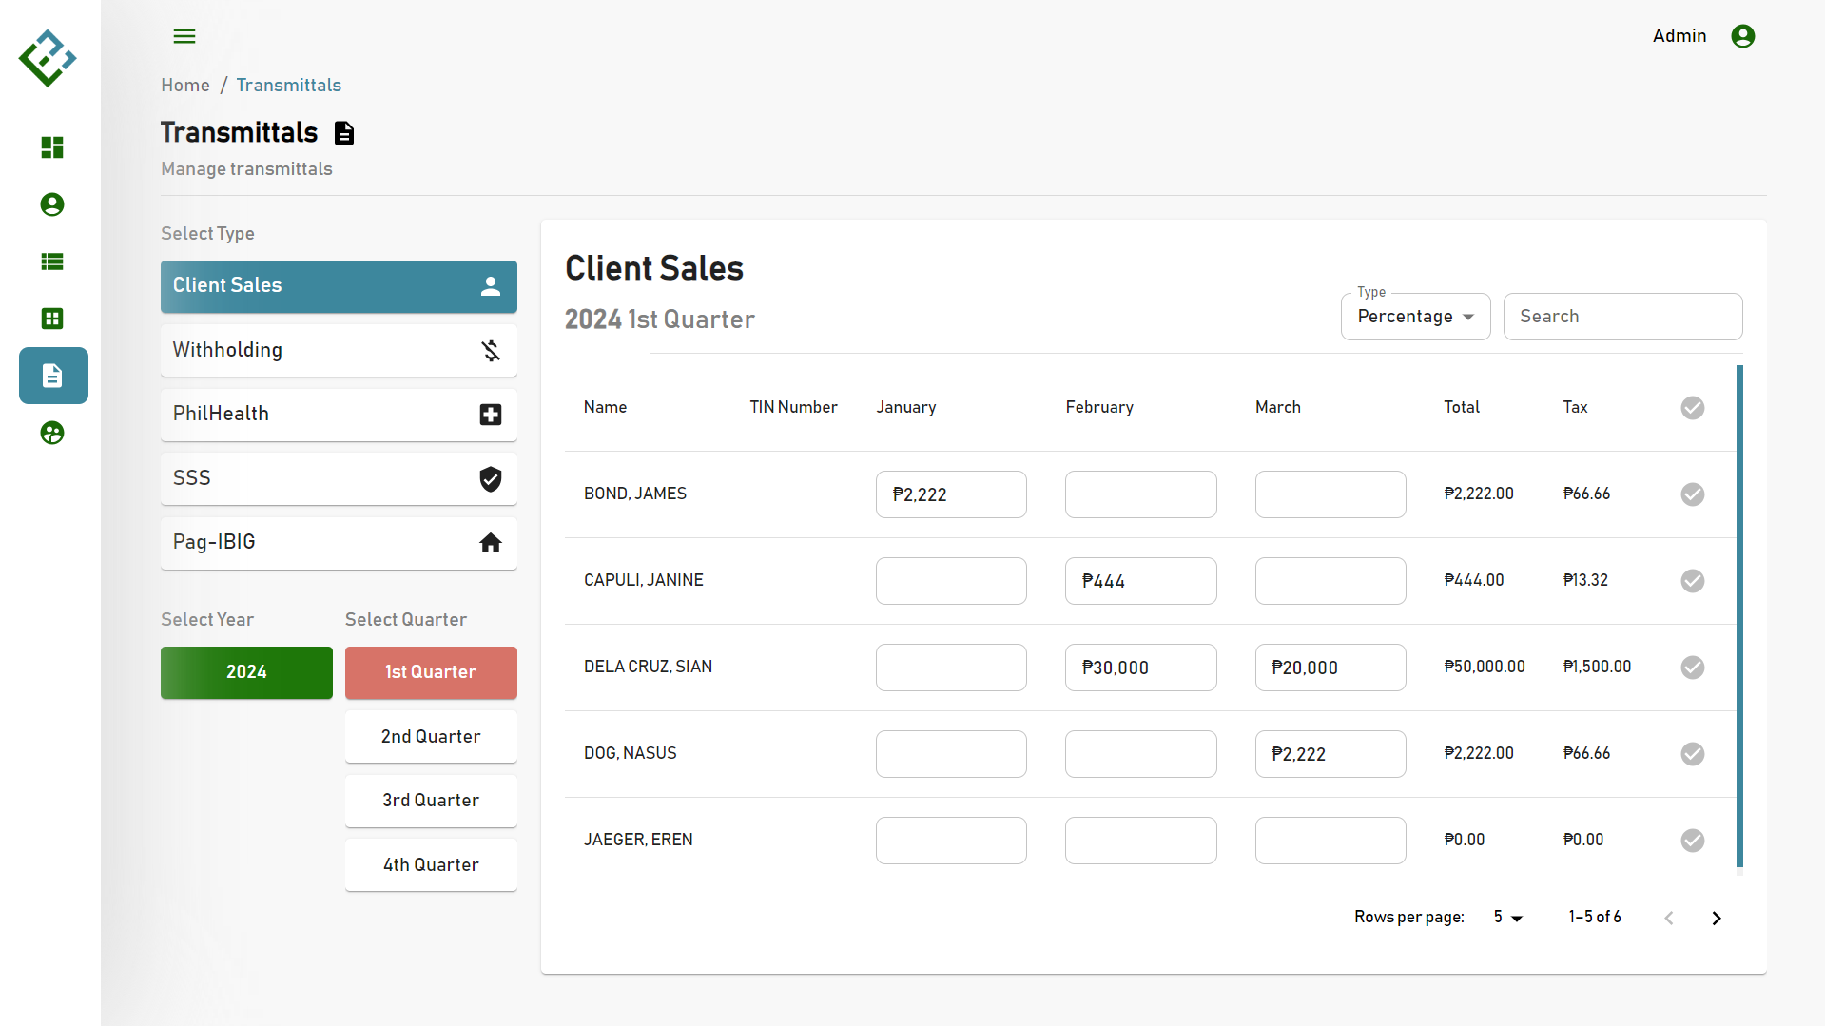Open the rows per page dropdown

point(1507,918)
